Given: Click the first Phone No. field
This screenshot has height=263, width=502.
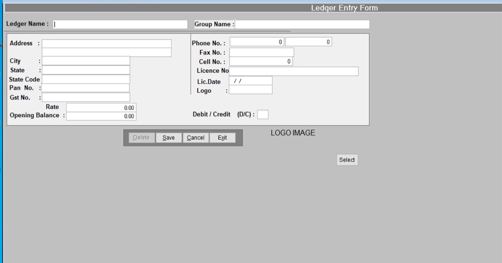Looking at the screenshot, I should (256, 41).
